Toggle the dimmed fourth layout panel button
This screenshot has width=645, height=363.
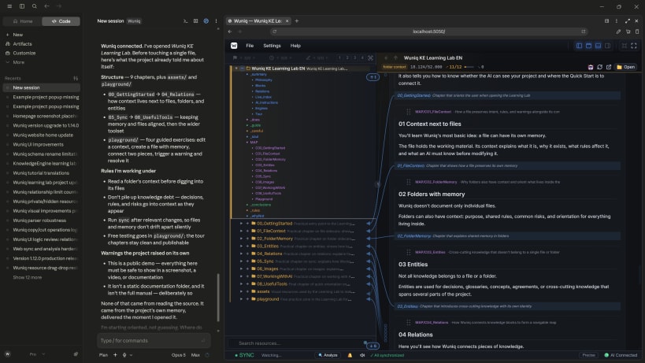pyautogui.click(x=607, y=46)
